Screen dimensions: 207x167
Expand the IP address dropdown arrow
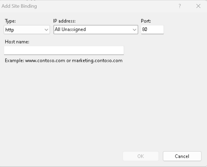point(134,30)
